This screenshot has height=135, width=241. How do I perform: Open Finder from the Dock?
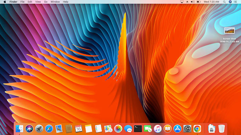tap(19, 129)
